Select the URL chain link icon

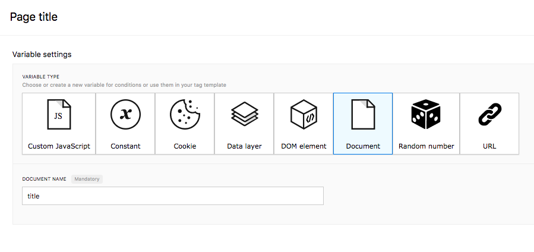tap(489, 115)
